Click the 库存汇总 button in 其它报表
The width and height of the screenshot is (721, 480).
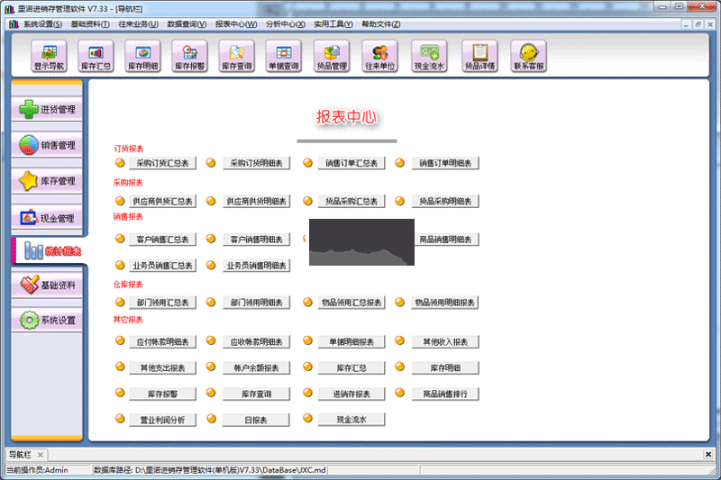point(351,368)
